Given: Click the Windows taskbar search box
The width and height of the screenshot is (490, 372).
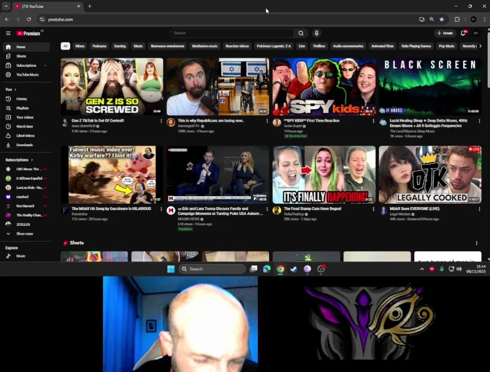Looking at the screenshot, I should pos(212,269).
